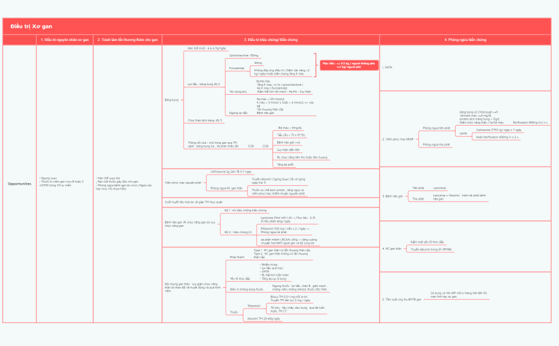The width and height of the screenshot is (559, 346).
Task: Select the 'Lợi tiểu : băng bụng độ 2' node
Action: click(204, 85)
